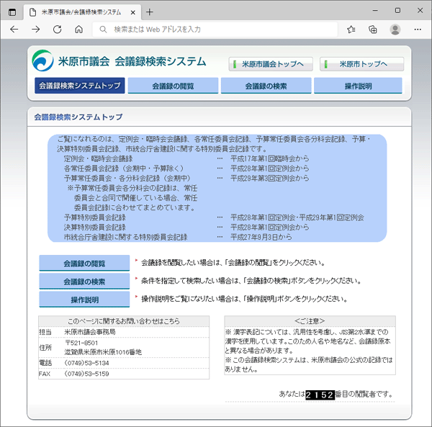Click the 米原市議会事務局 contact text

90,332
